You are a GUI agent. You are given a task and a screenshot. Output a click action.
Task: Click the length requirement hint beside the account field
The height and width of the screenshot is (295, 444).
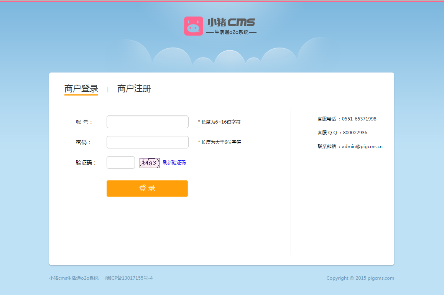tap(219, 122)
